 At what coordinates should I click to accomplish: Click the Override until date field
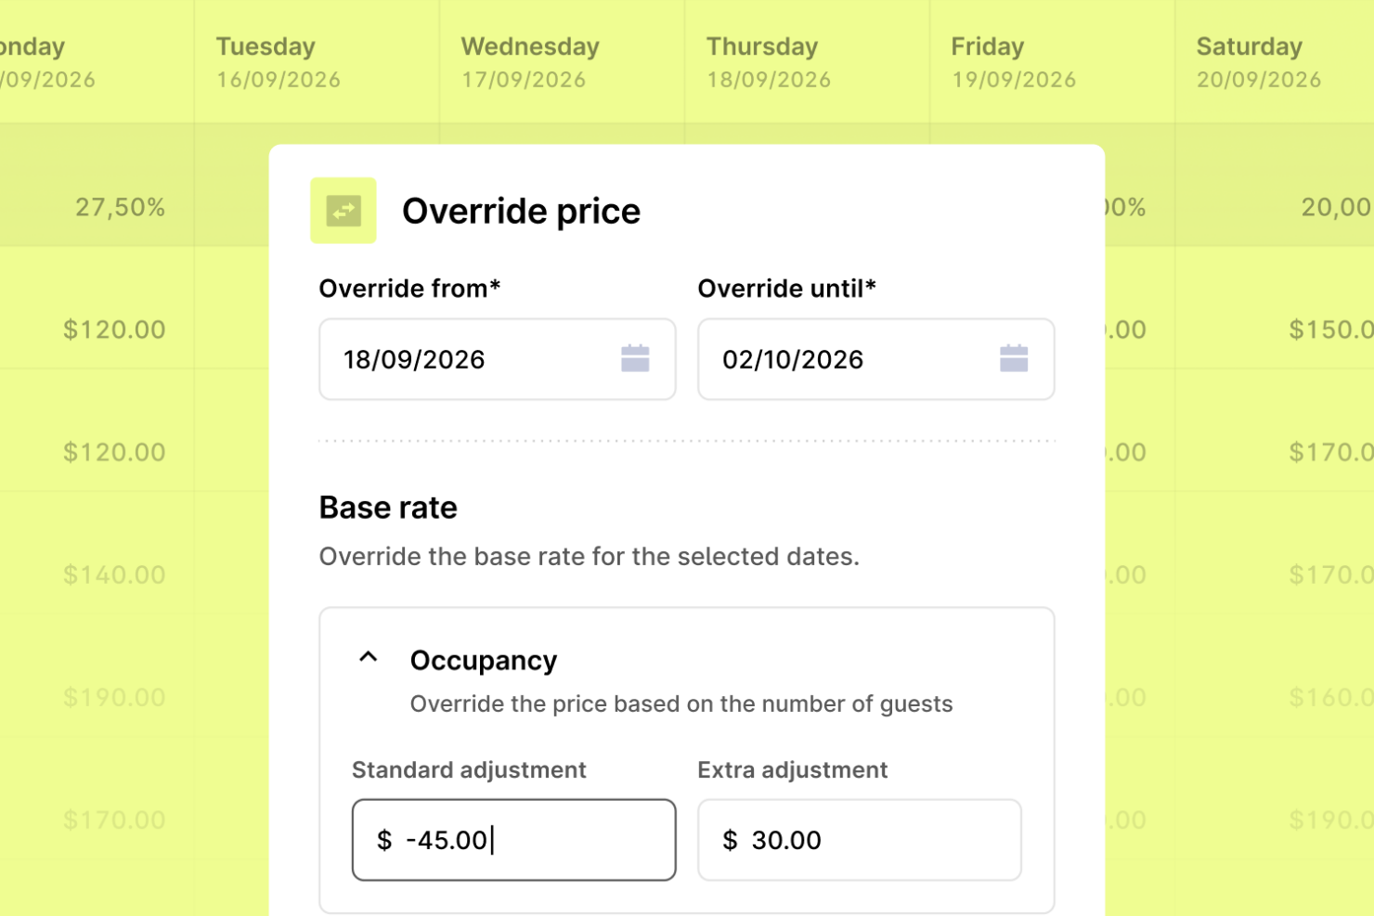pos(876,359)
